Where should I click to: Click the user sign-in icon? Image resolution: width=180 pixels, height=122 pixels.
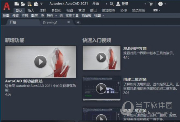(118, 4)
